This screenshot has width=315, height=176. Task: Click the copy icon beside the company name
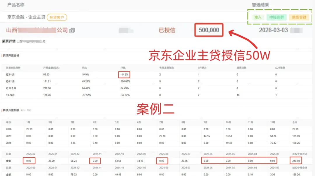[x=72, y=31]
